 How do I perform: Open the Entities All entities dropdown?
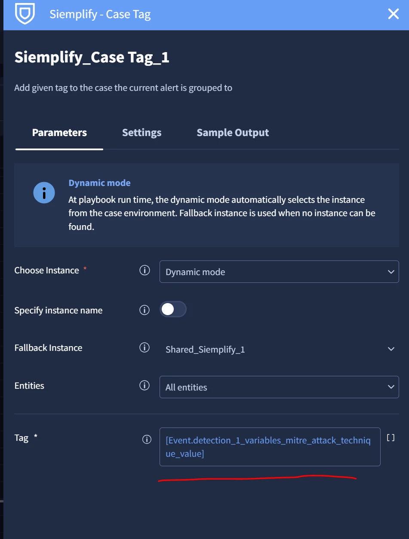pos(279,387)
